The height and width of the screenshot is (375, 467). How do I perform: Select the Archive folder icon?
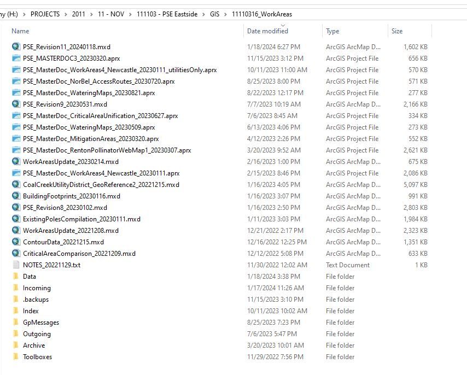16,345
